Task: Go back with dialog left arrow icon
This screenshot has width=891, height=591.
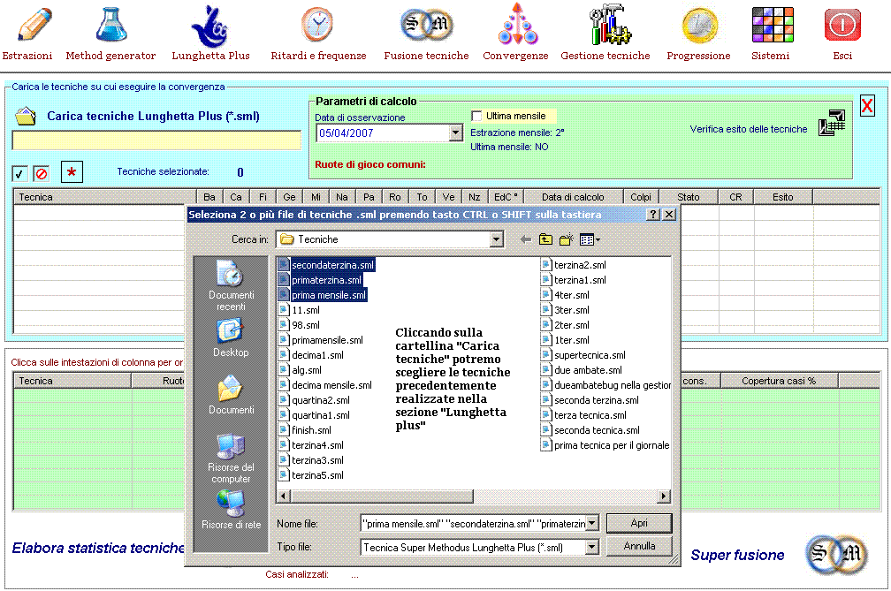Action: [x=526, y=239]
